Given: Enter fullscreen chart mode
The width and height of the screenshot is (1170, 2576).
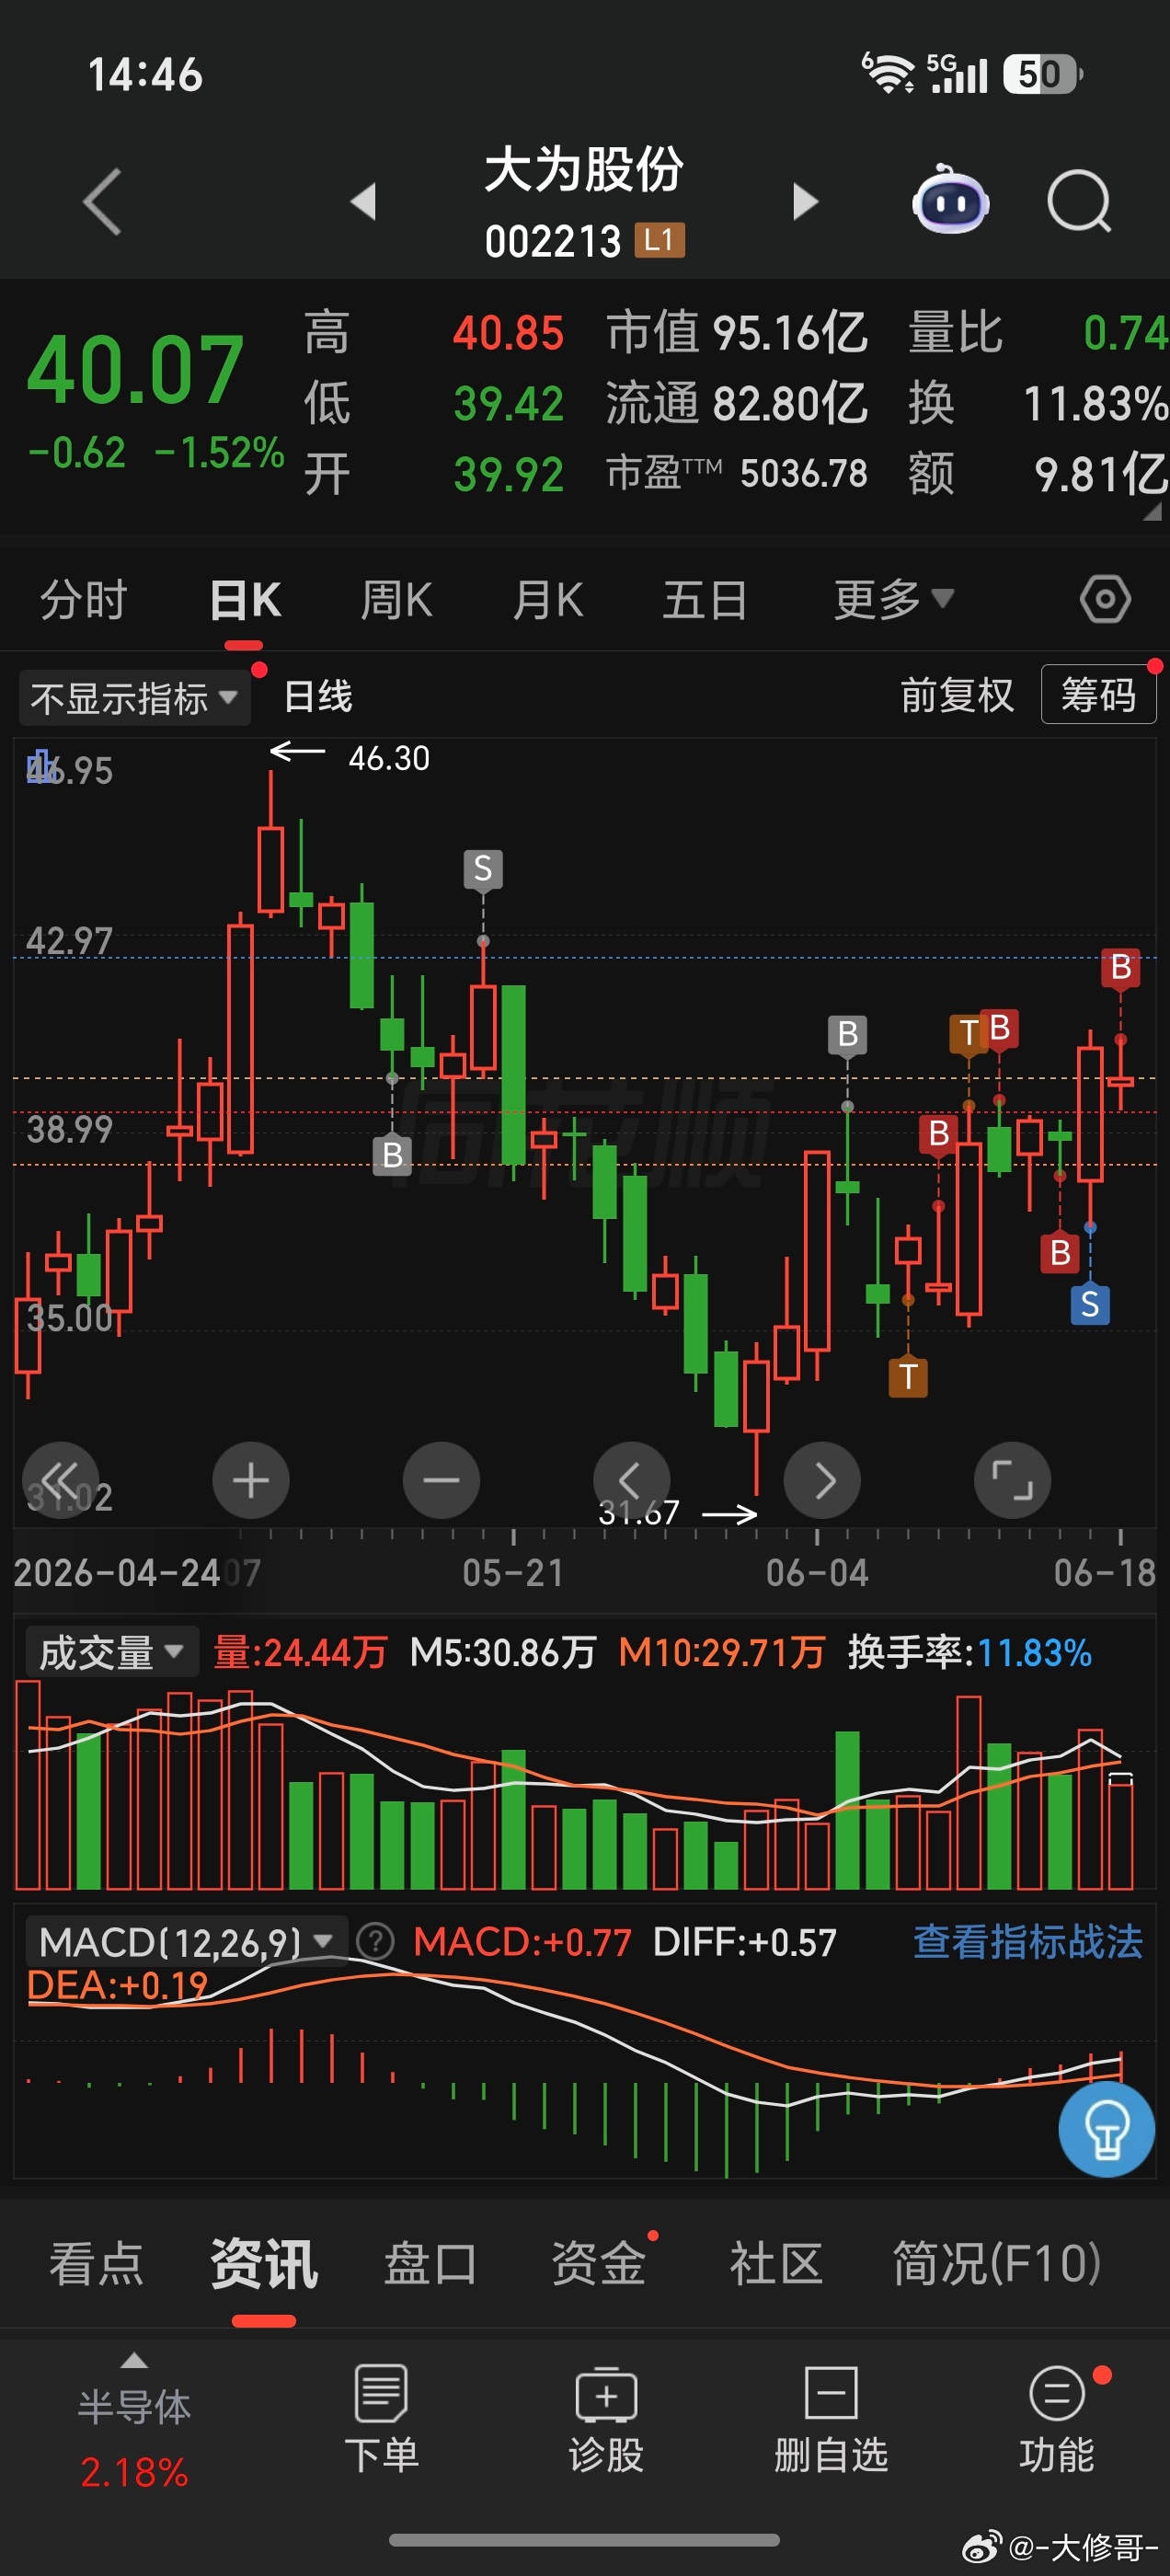Looking at the screenshot, I should tap(1012, 1480).
